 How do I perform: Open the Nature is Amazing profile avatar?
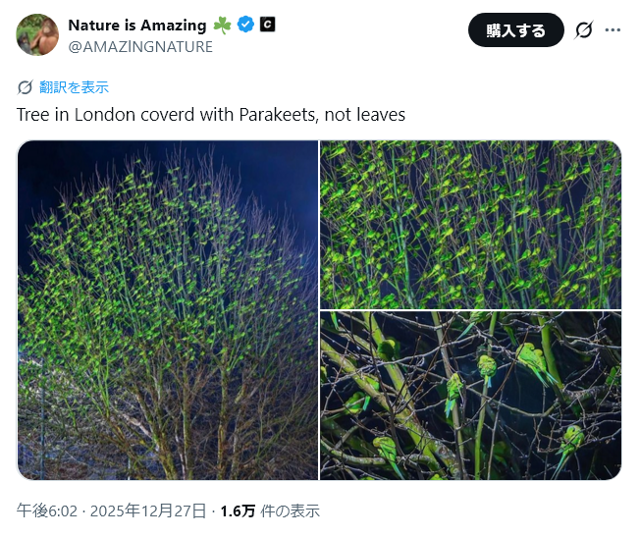[x=37, y=34]
